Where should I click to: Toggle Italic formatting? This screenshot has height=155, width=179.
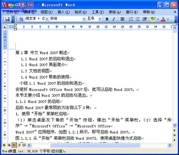tap(113, 19)
